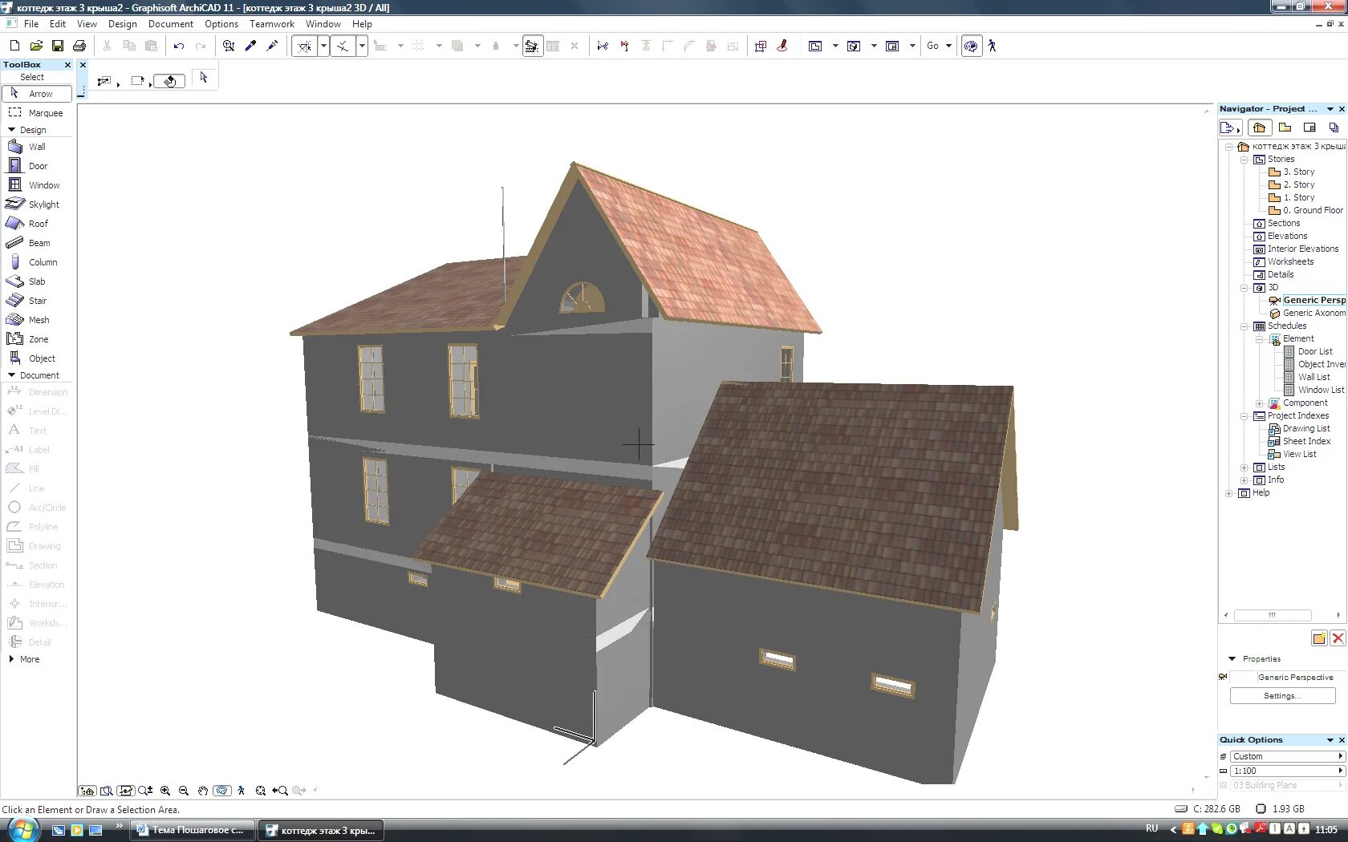
Task: Select the Window tool
Action: click(x=37, y=185)
